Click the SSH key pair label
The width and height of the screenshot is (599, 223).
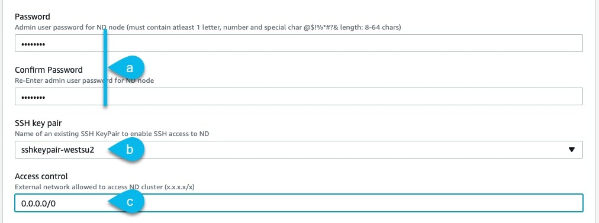(x=38, y=124)
